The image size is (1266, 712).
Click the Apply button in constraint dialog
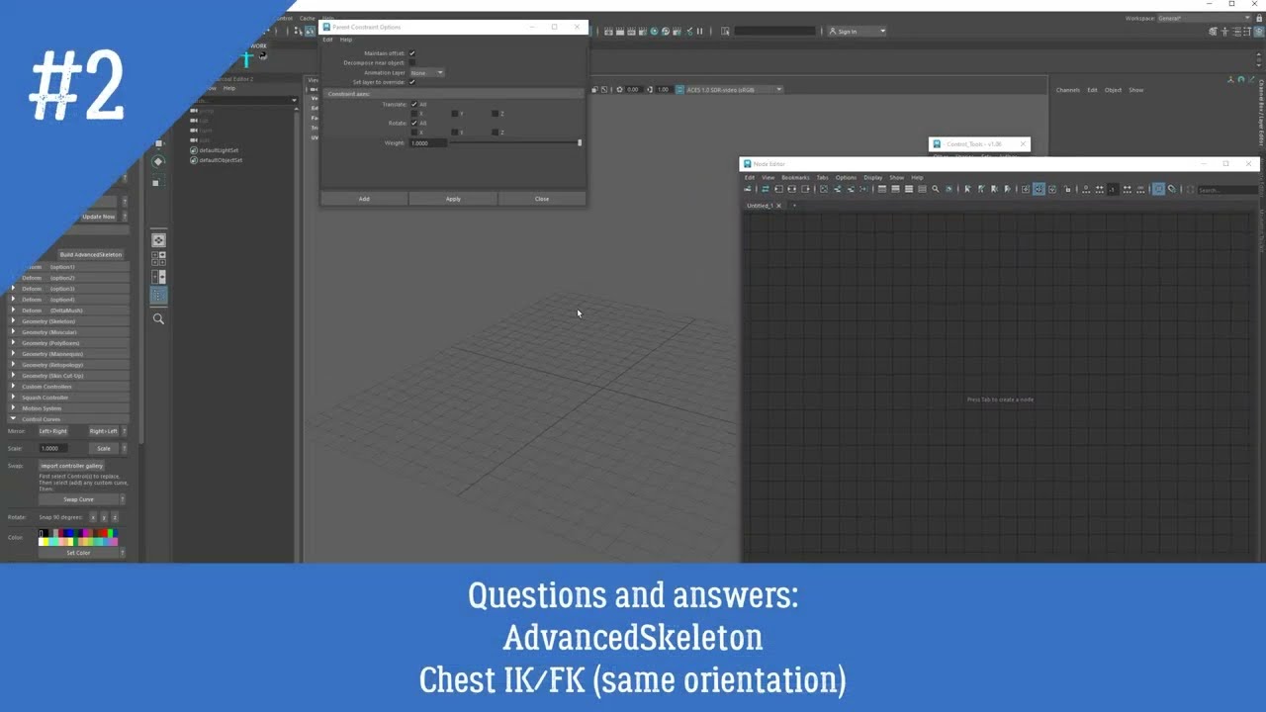point(453,199)
